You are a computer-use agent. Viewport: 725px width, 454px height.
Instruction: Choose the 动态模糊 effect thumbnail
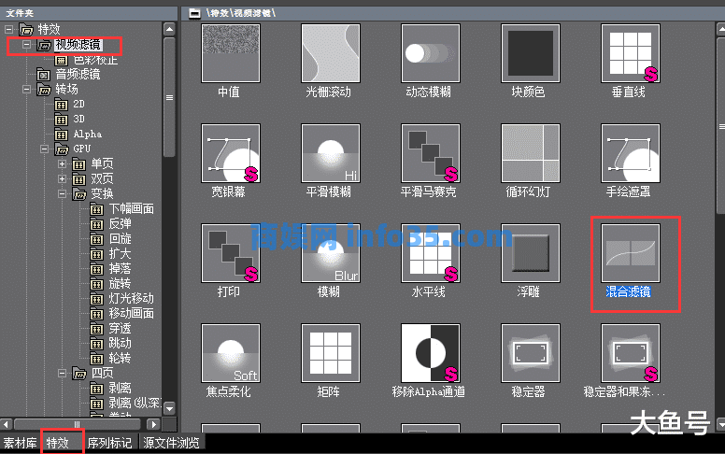pyautogui.click(x=431, y=52)
